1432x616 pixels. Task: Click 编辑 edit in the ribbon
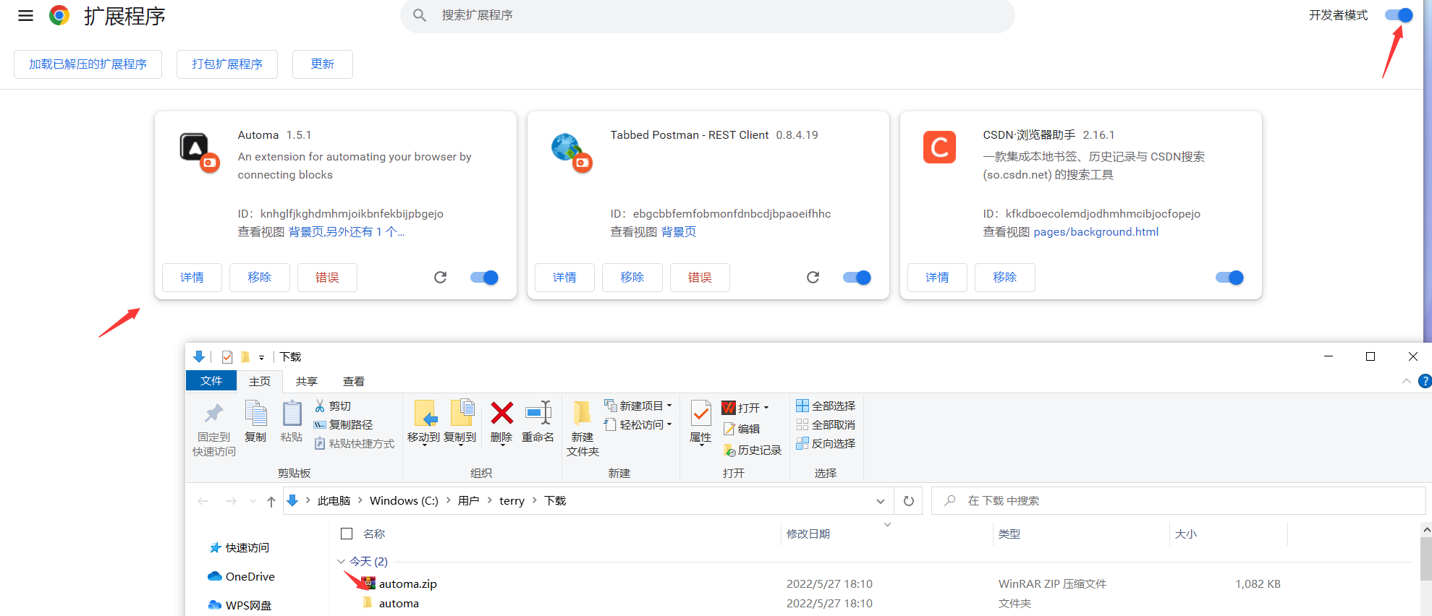click(741, 429)
